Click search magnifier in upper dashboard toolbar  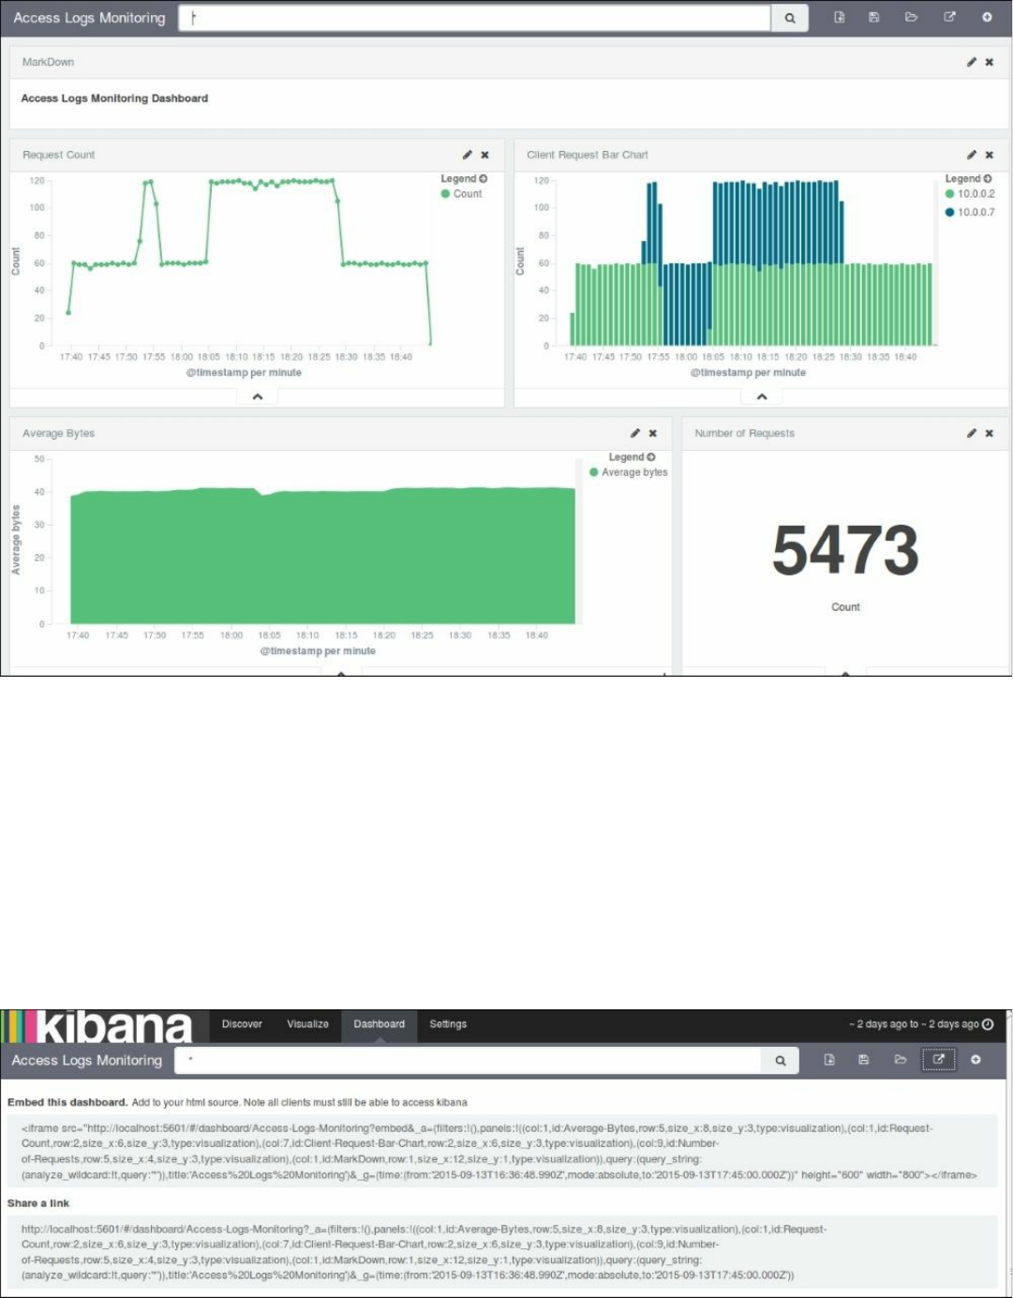(x=790, y=18)
